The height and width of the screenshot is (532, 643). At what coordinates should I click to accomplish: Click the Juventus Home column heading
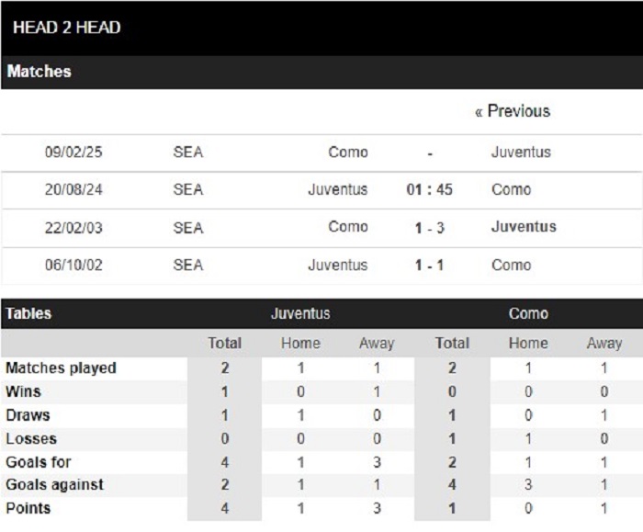(300, 343)
